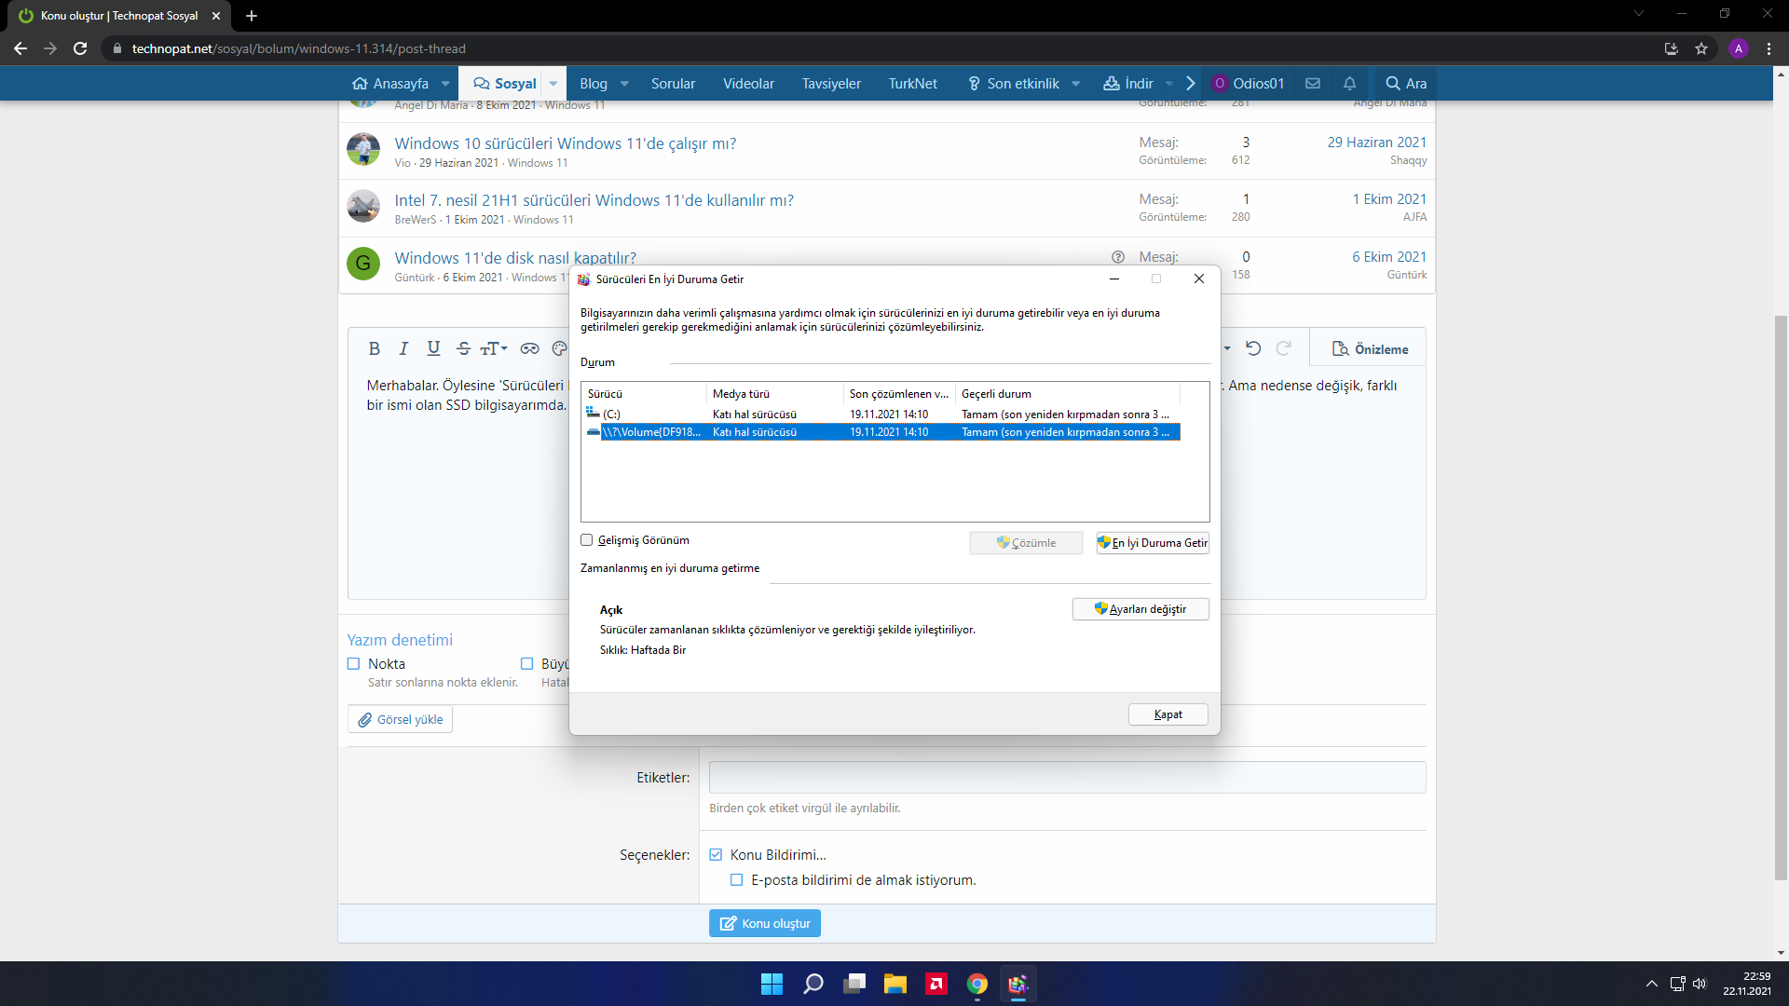Click the En İyi Duruma Getir button
1789x1006 pixels.
coord(1153,543)
